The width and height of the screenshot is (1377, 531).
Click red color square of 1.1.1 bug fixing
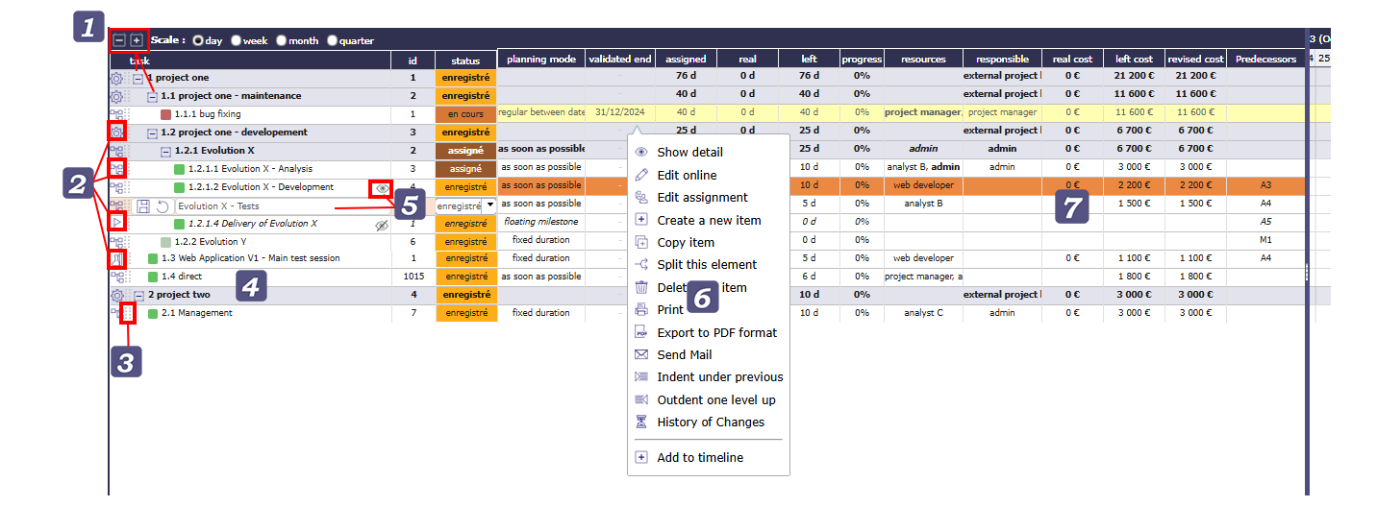[165, 114]
